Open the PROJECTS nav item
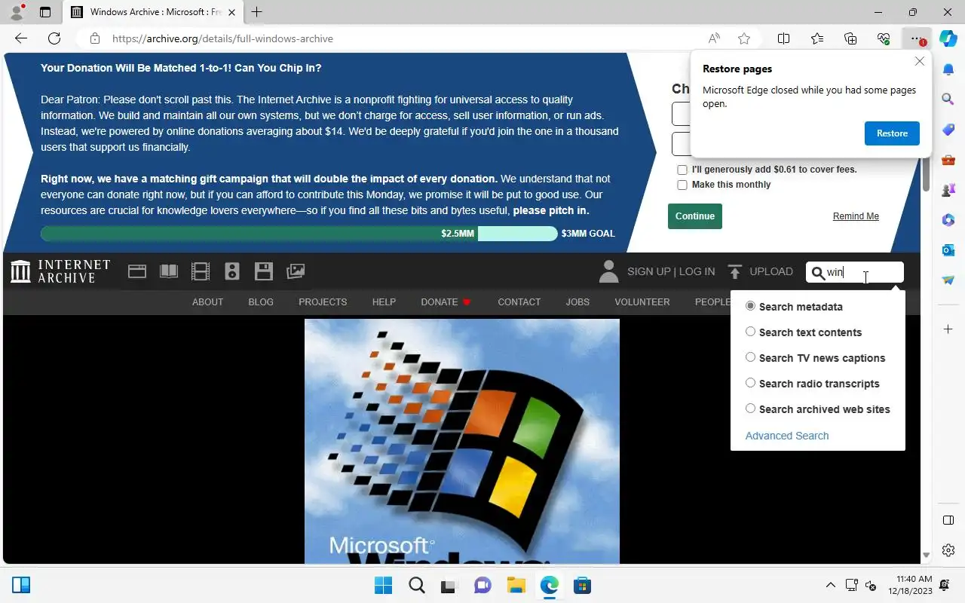Image resolution: width=965 pixels, height=603 pixels. [x=323, y=301]
